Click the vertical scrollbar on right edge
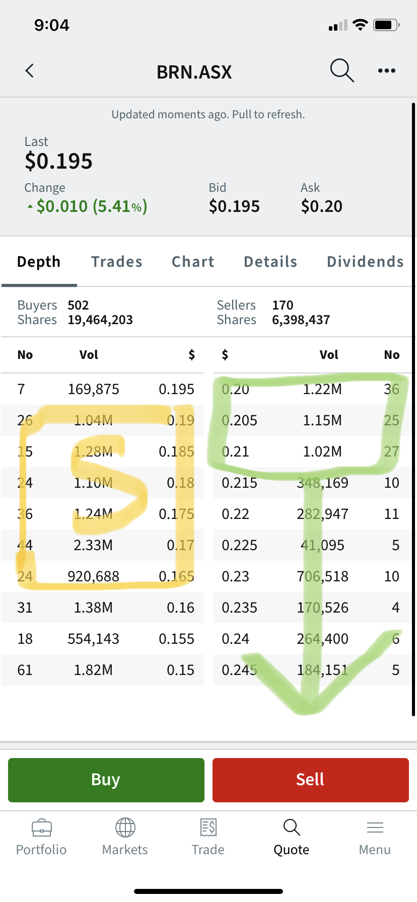The height and width of the screenshot is (902, 417). (x=413, y=403)
